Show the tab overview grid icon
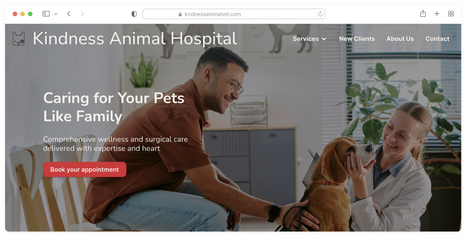466x237 pixels. coord(451,14)
